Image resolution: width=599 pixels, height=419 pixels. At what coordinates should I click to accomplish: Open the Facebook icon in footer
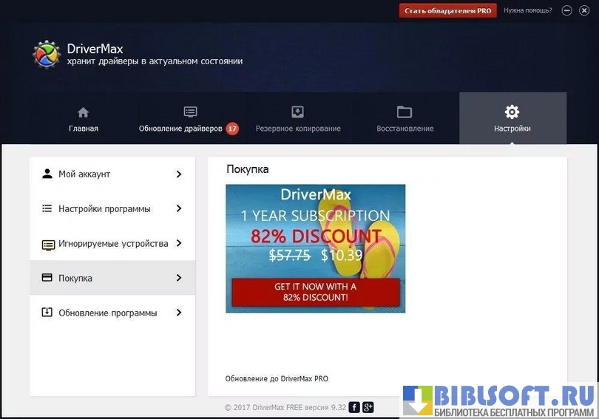pos(354,407)
